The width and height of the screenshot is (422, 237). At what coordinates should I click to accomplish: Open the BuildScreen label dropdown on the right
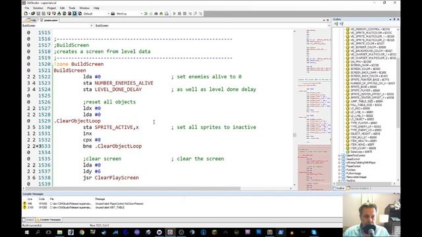coord(212,26)
